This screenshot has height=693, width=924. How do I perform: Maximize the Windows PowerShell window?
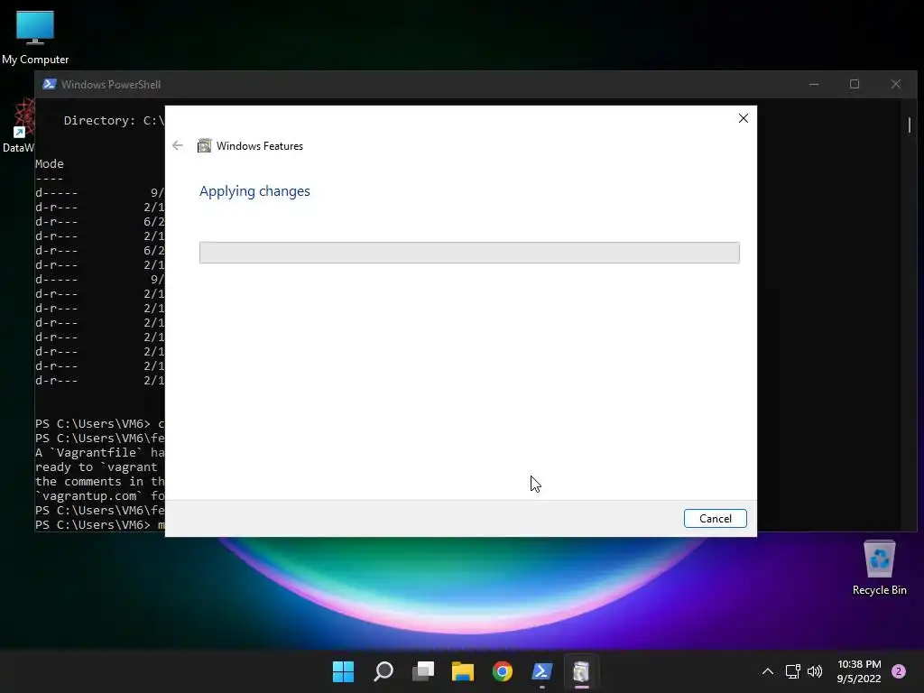(x=855, y=84)
